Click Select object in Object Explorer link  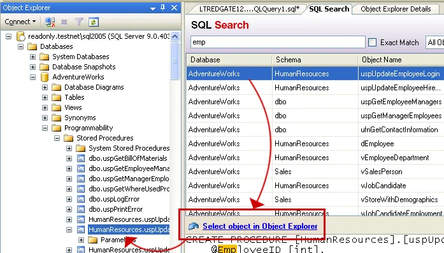pyautogui.click(x=260, y=226)
